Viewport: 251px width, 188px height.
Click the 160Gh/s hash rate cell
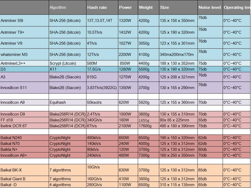click(x=102, y=179)
